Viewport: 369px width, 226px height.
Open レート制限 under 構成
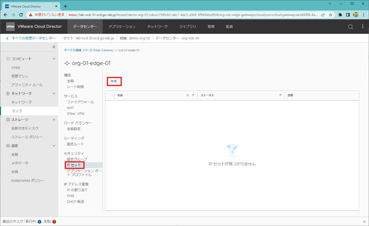tap(75, 87)
